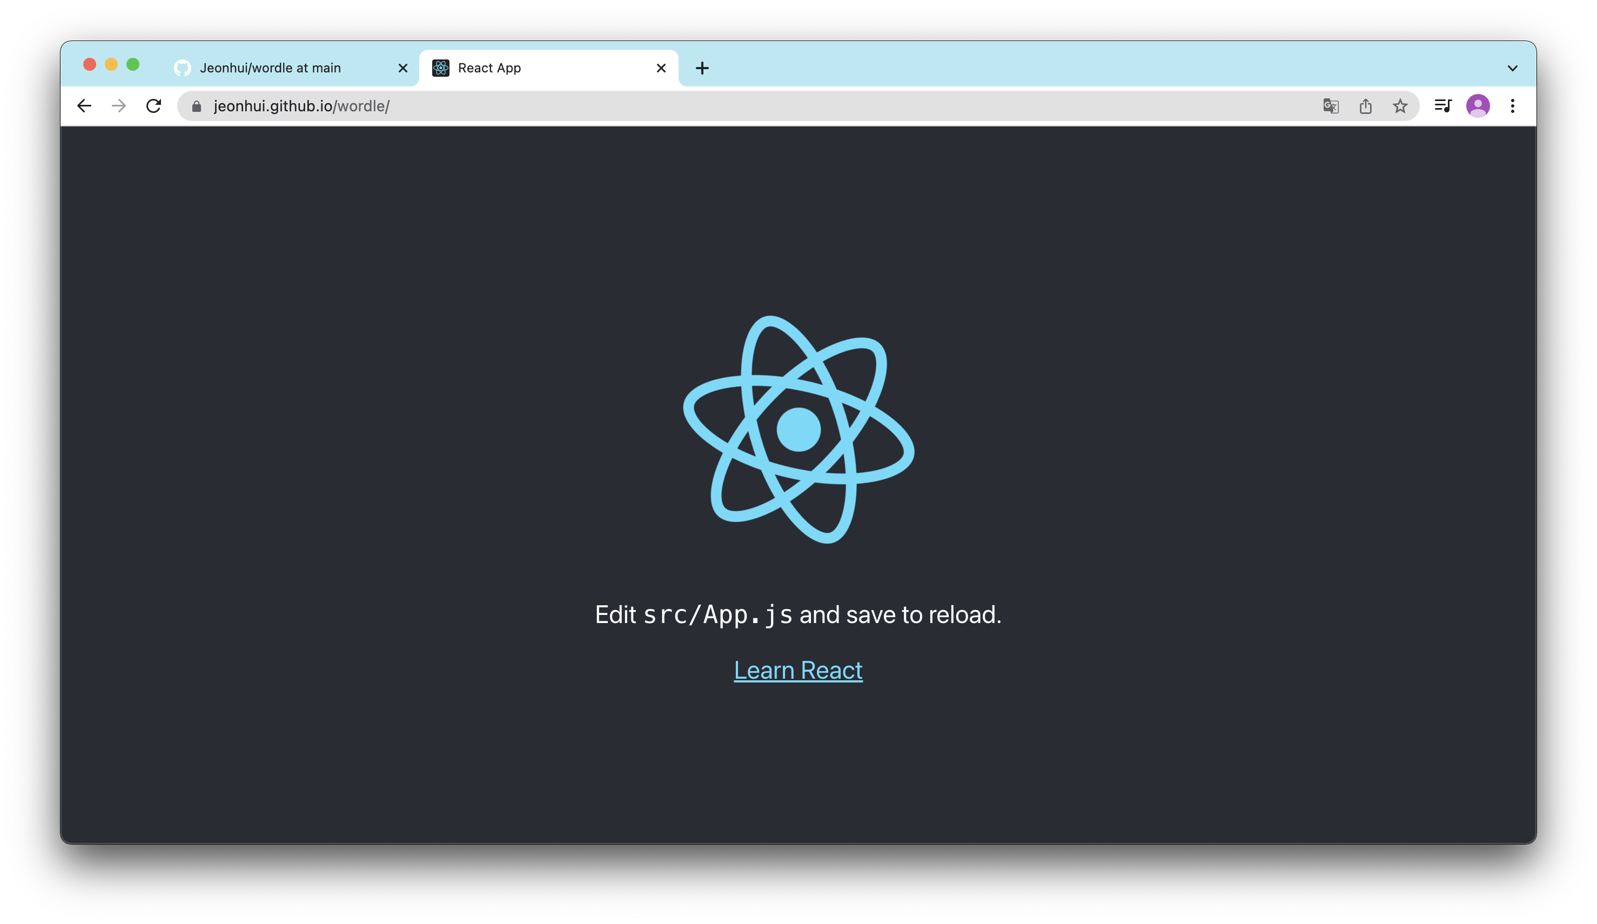Select the React App tab
The width and height of the screenshot is (1597, 924).
tap(549, 68)
